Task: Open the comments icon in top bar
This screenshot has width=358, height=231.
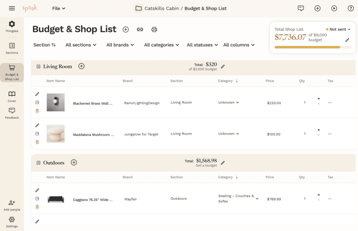Action: [x=301, y=9]
